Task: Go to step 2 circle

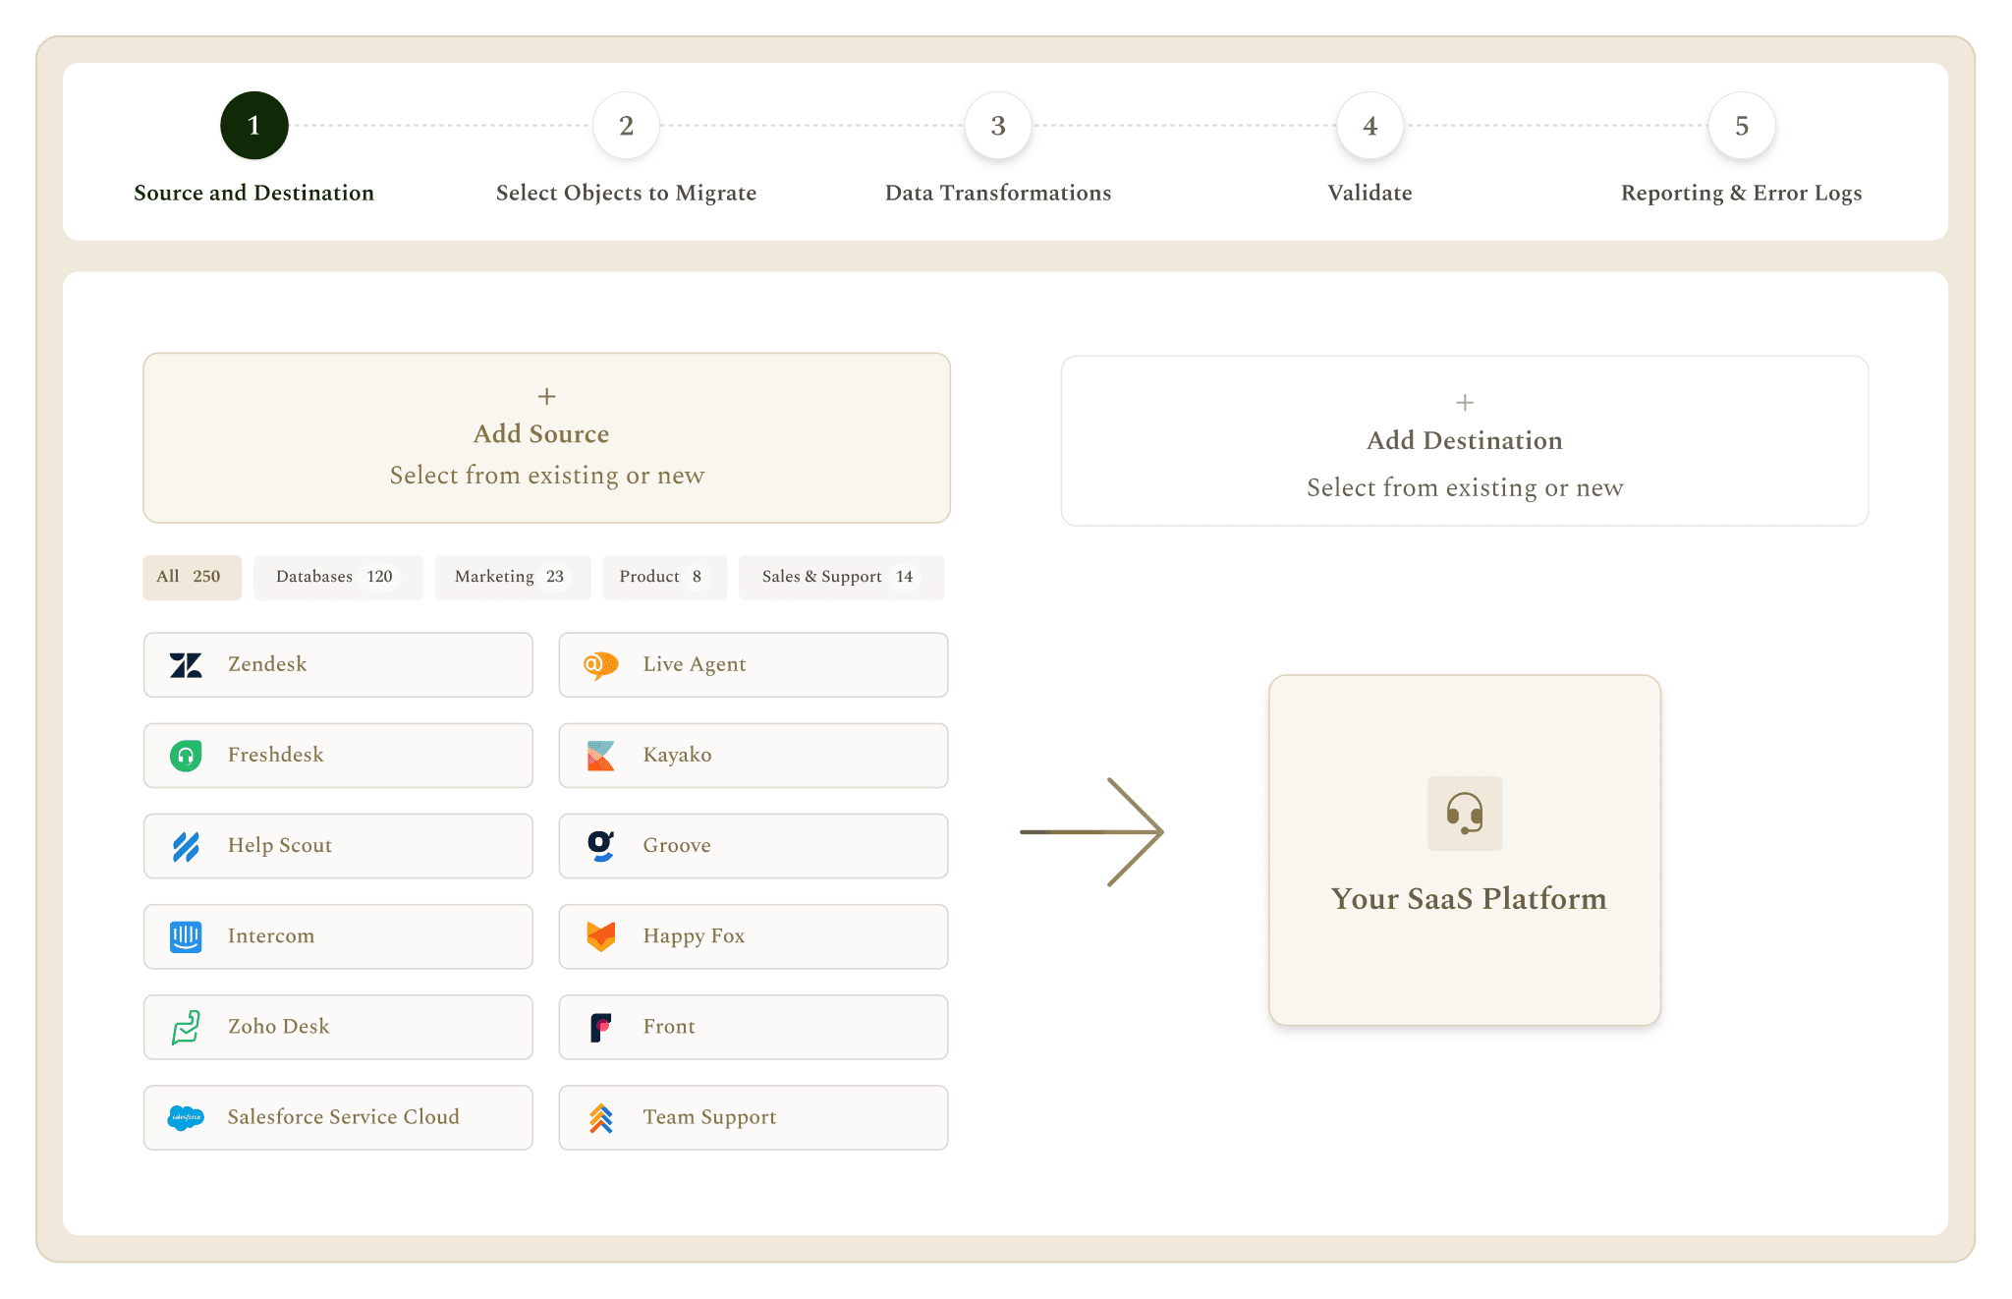Action: point(626,126)
